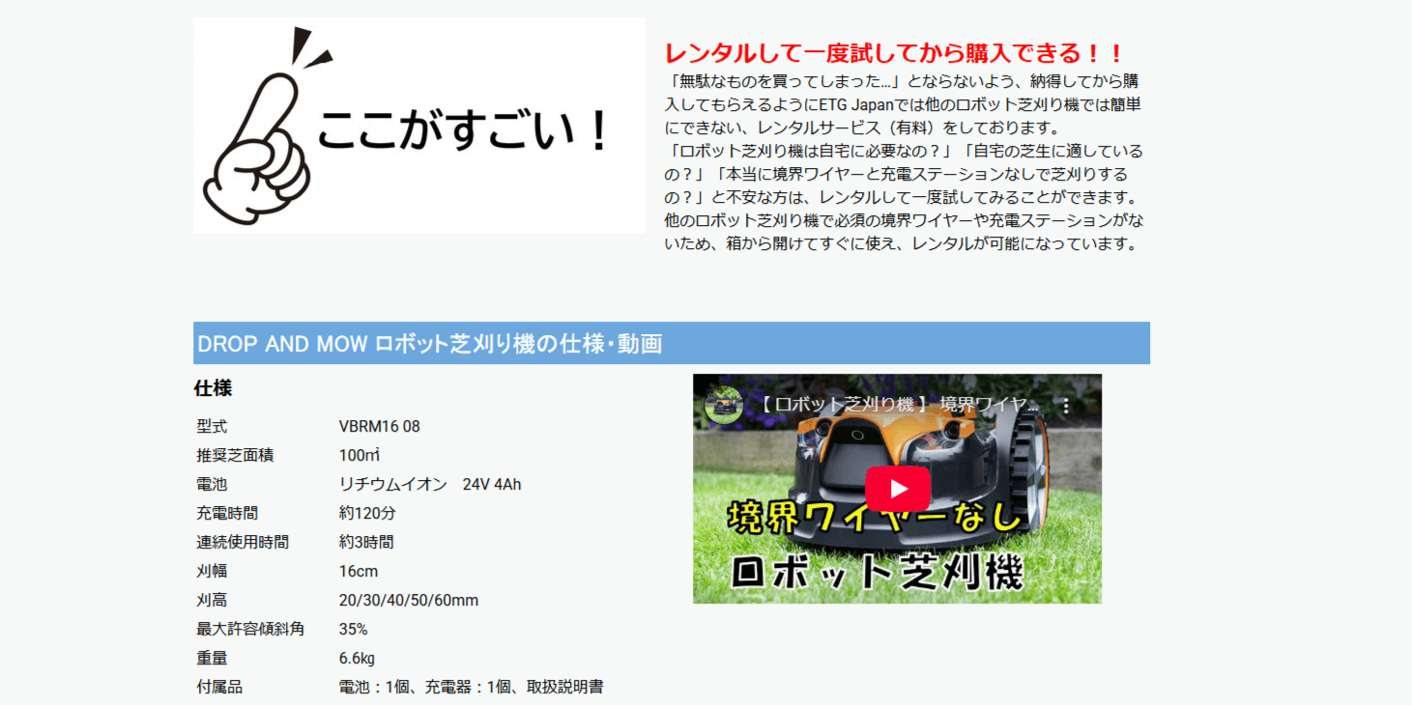Select the 約120分 value
The width and height of the screenshot is (1412, 705).
(367, 513)
